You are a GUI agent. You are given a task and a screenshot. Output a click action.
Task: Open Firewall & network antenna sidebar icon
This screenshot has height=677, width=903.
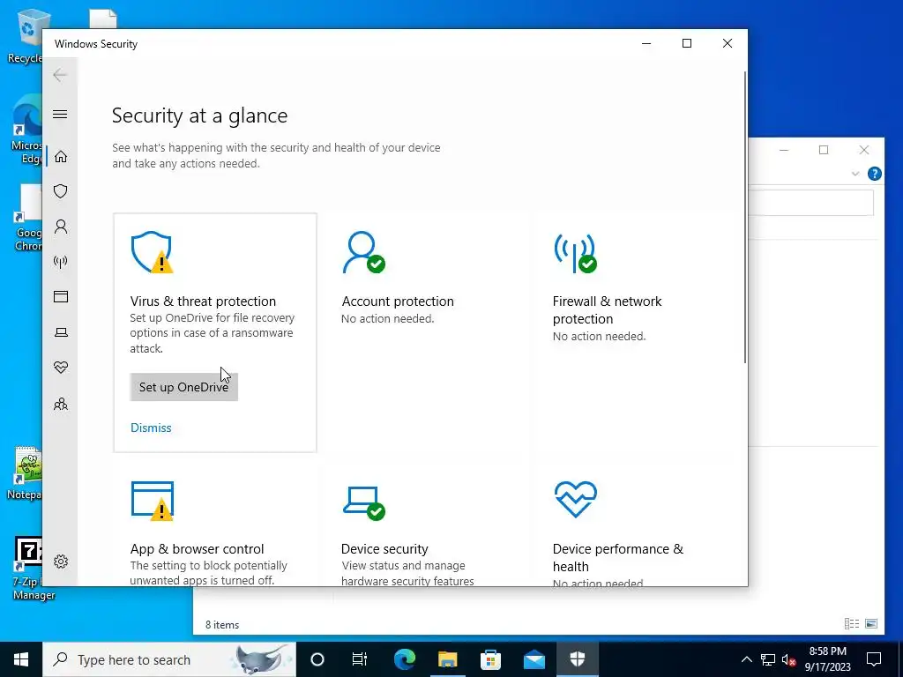tap(61, 262)
